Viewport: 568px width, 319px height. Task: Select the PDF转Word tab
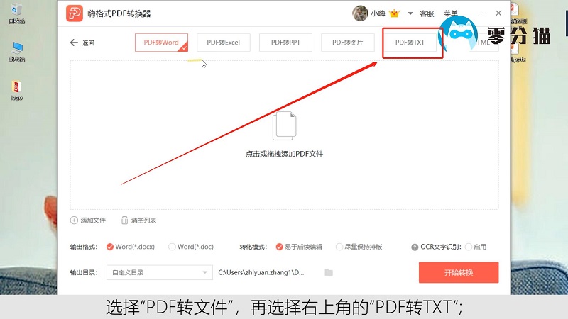tap(161, 43)
